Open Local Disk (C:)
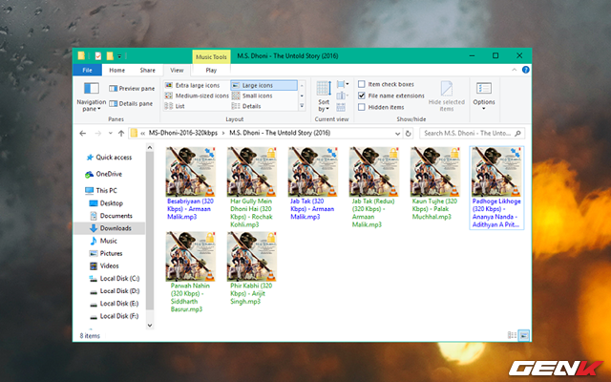This screenshot has height=382, width=611. tap(115, 279)
